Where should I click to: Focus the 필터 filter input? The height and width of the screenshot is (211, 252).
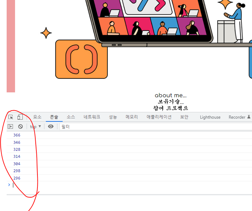(155, 127)
